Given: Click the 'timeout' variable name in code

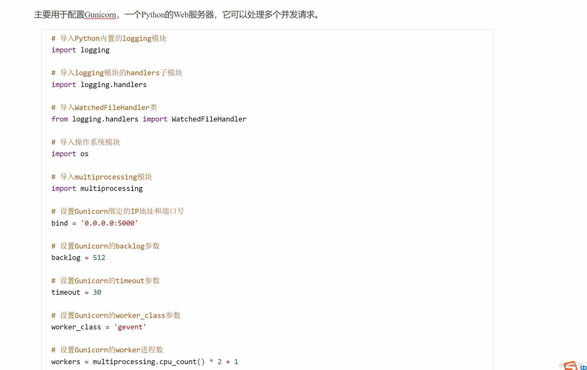Looking at the screenshot, I should click(66, 292).
